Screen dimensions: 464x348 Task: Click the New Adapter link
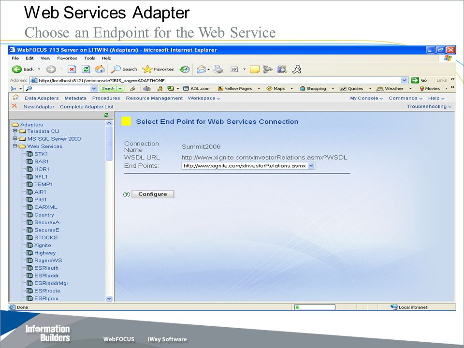(39, 106)
